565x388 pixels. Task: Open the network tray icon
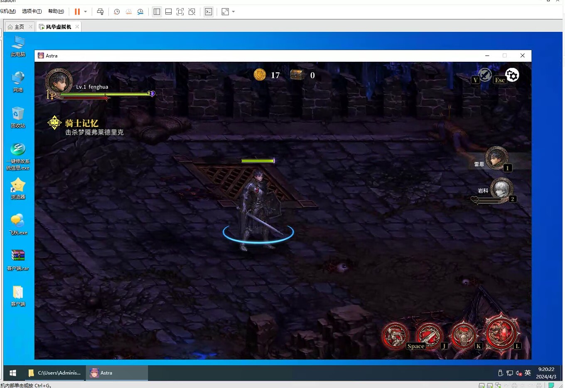coord(510,373)
